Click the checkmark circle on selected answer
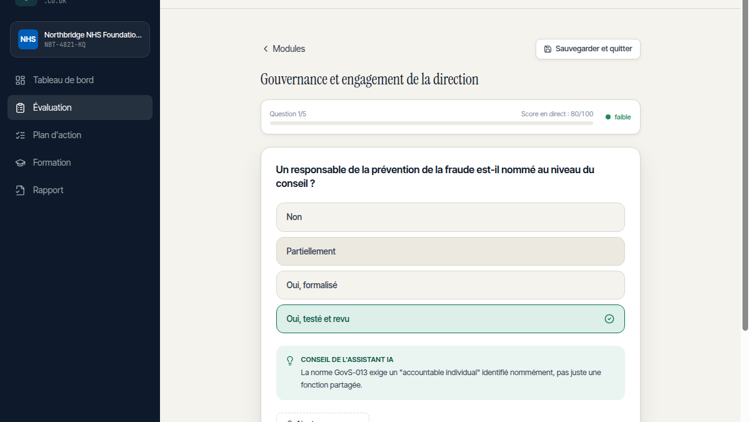This screenshot has width=750, height=422. (x=609, y=319)
